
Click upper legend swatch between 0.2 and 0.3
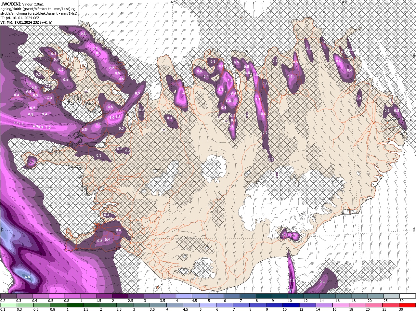[x=8, y=296]
